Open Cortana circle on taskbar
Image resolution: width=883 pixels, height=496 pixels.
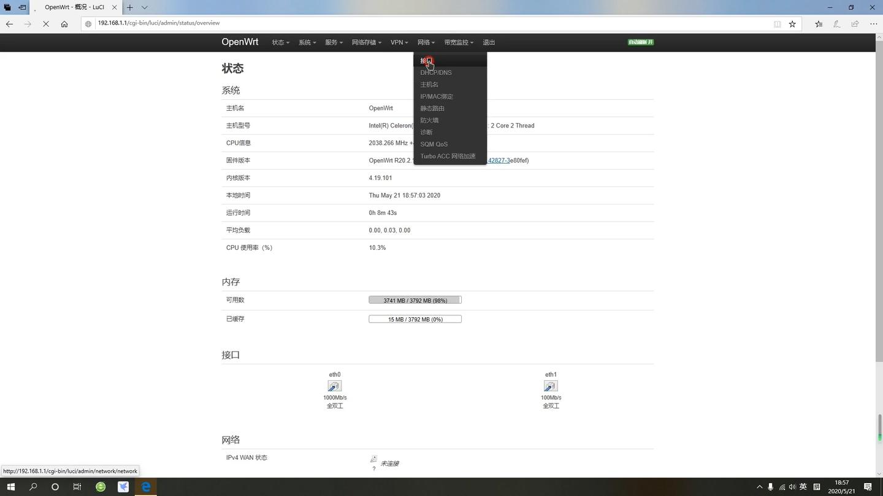(x=55, y=487)
